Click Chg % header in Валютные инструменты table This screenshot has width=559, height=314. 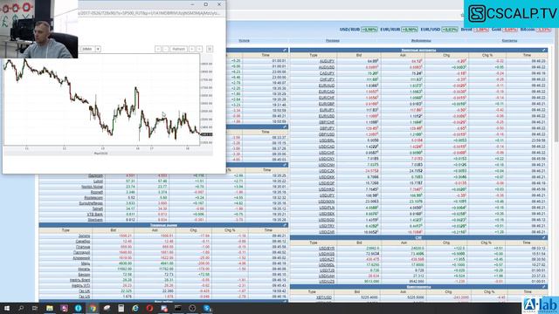click(487, 55)
